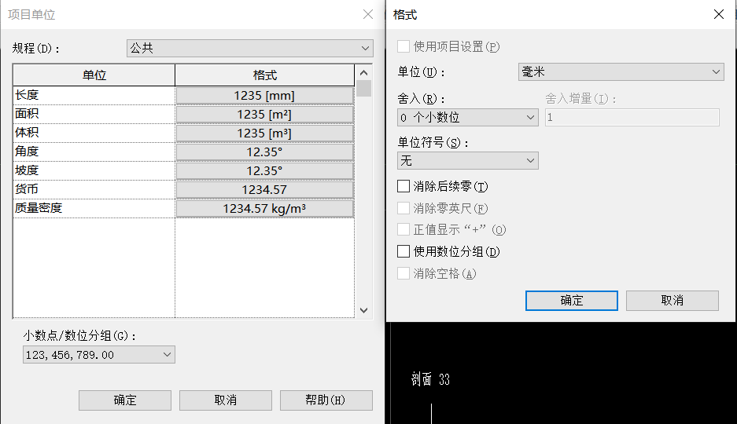Click the units list scroll up arrow
Viewport: 737px width, 424px height.
tap(364, 73)
